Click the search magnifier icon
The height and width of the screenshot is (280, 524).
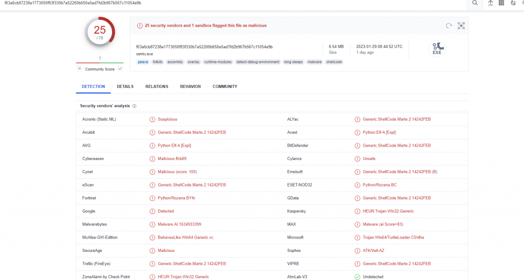tap(474, 3)
